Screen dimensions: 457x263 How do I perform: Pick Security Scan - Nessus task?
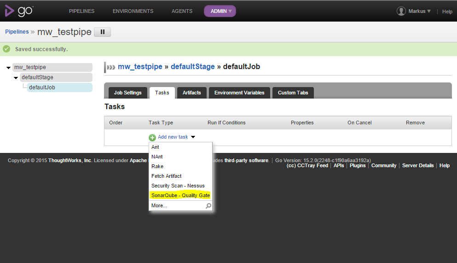tap(180, 186)
